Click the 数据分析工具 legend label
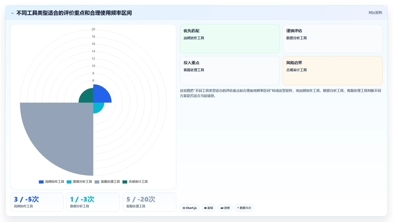The image size is (393, 222). 82,182
